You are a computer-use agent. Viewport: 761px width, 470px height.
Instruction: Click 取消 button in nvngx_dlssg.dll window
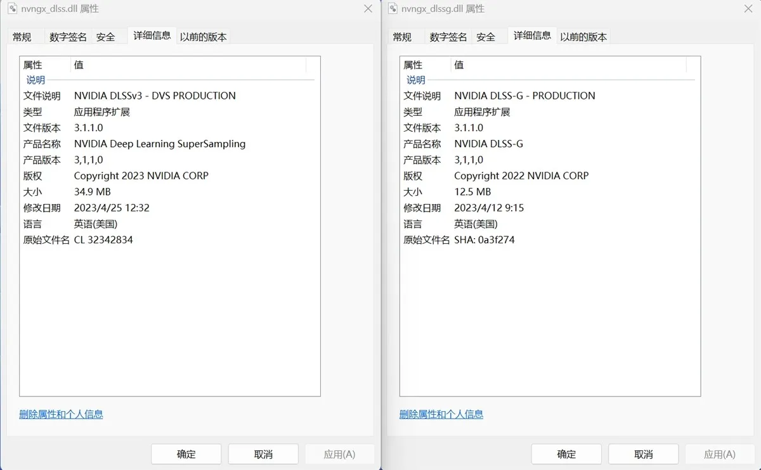(644, 454)
